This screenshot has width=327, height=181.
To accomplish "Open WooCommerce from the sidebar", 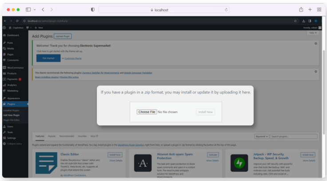I will tap(4, 67).
